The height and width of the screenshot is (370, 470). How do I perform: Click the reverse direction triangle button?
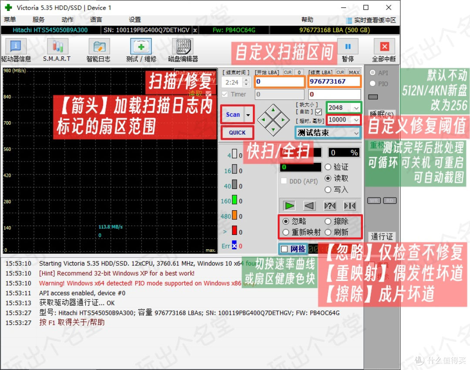[x=309, y=206]
